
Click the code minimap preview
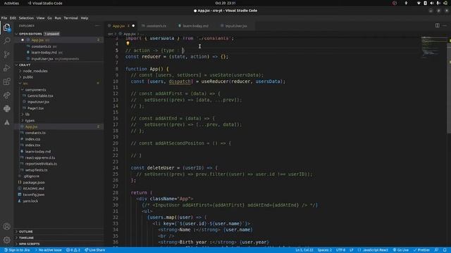(434, 47)
